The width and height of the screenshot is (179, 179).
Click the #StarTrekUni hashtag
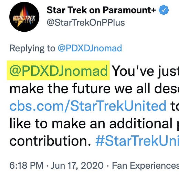coord(137,141)
